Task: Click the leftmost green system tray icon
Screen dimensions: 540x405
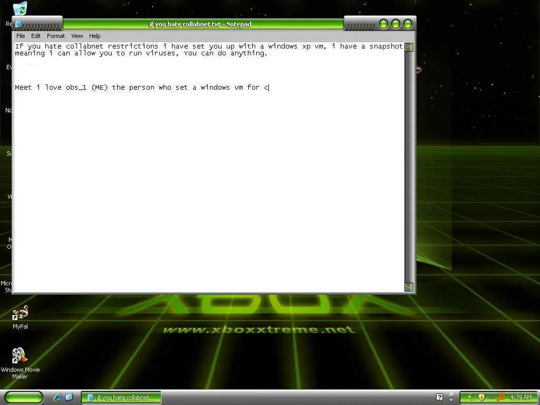Action: click(x=471, y=397)
